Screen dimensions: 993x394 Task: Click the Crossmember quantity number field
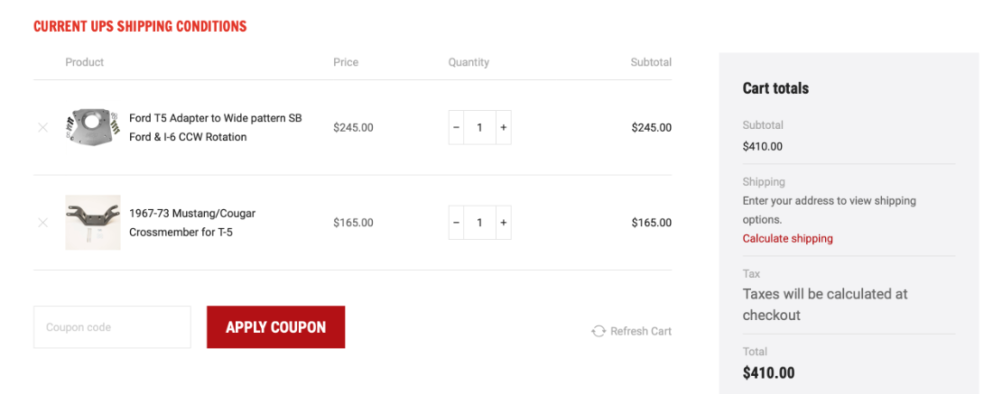(480, 223)
